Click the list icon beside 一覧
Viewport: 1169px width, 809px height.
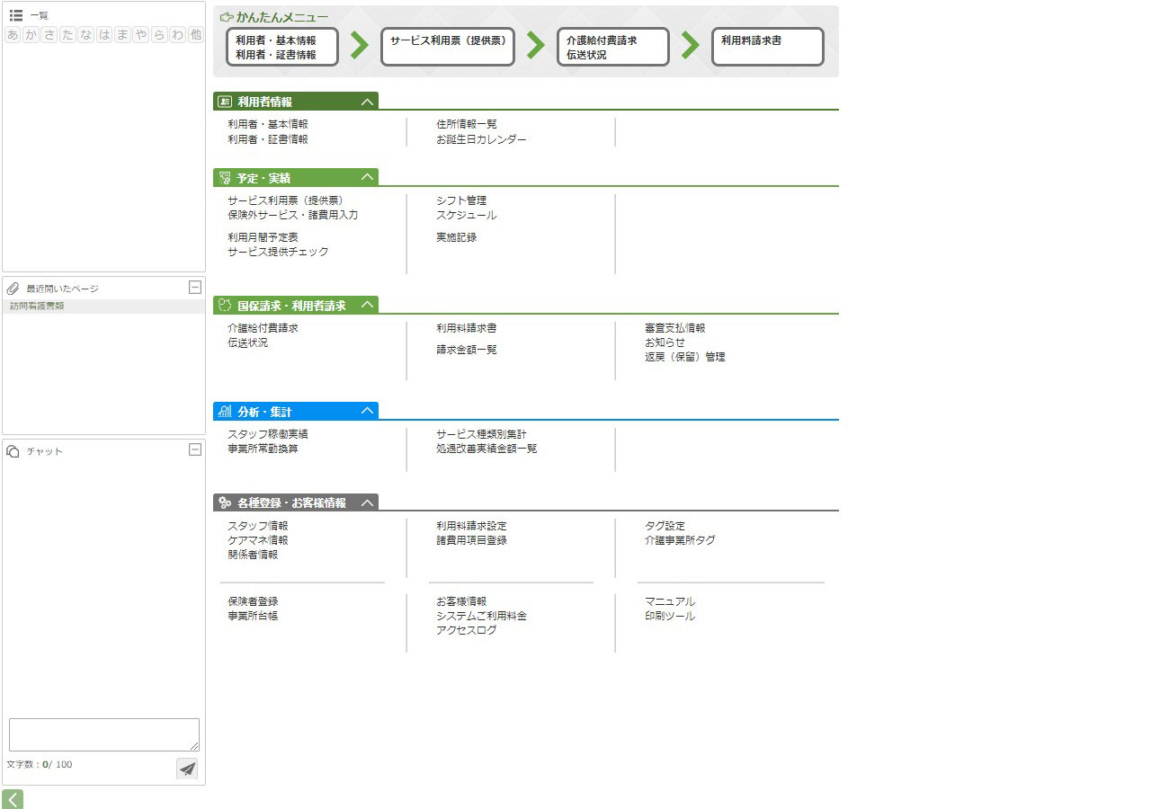15,15
